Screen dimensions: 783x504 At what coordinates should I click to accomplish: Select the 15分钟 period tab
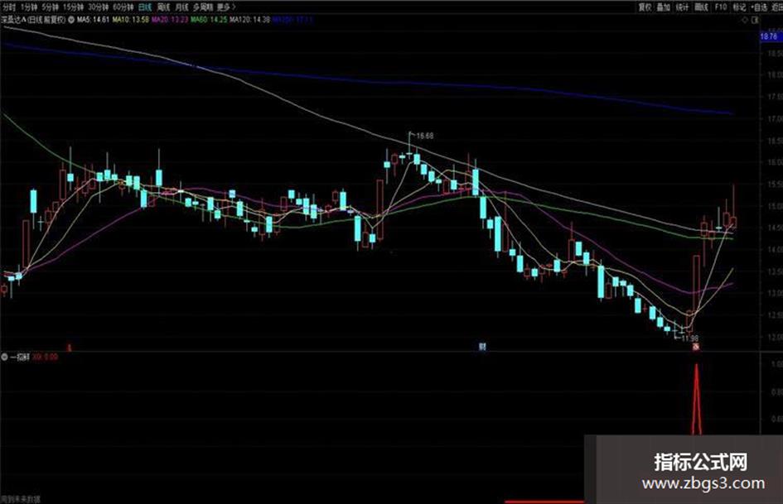[x=74, y=7]
